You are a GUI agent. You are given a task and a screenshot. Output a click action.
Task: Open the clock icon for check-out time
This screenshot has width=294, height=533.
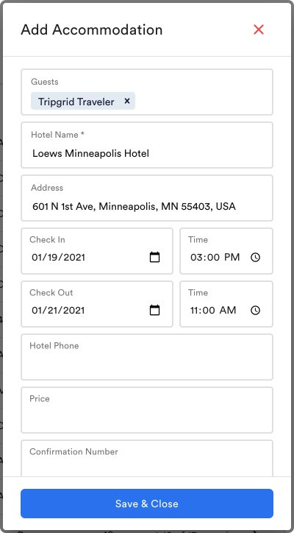[255, 311]
